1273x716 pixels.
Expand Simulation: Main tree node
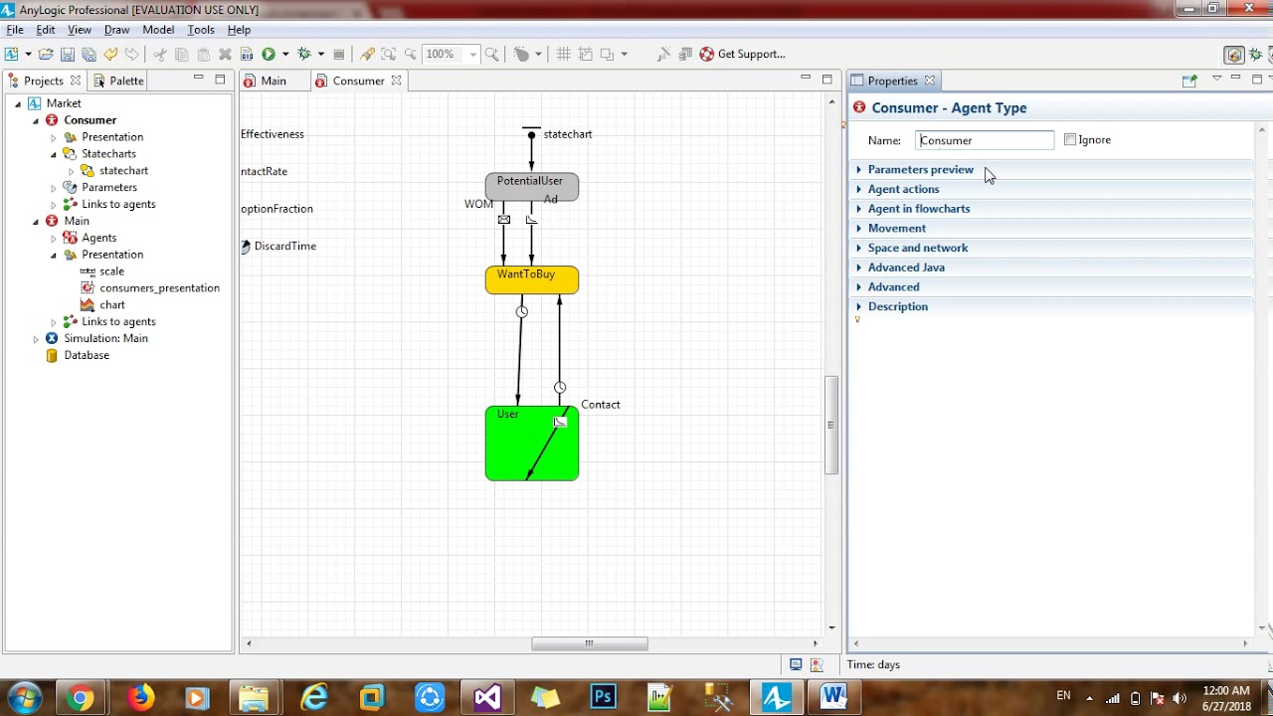point(36,339)
